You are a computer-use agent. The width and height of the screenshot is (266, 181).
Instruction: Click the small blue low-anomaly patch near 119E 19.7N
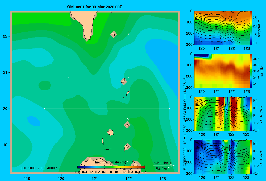coord(34,121)
